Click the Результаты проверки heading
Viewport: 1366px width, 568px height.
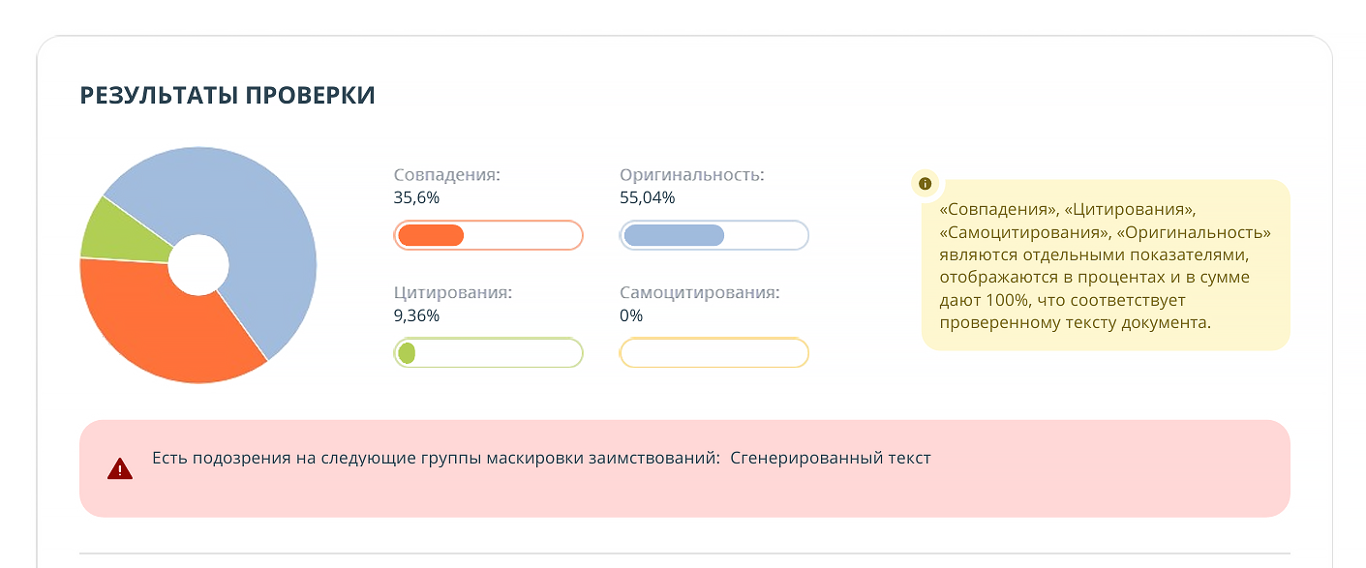[x=228, y=95]
